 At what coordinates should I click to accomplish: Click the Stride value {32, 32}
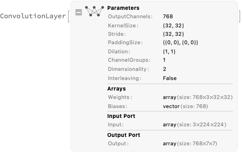(x=174, y=34)
